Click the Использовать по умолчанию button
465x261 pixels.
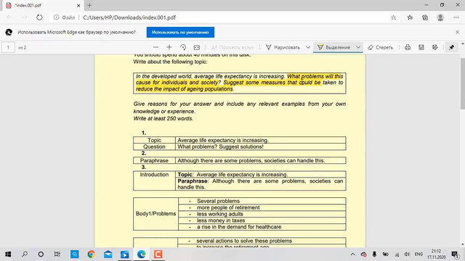pos(180,32)
